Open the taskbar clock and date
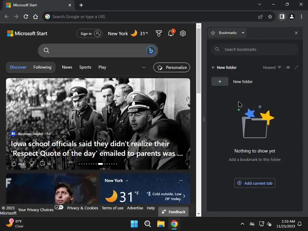This screenshot has height=231, width=308. (x=286, y=224)
